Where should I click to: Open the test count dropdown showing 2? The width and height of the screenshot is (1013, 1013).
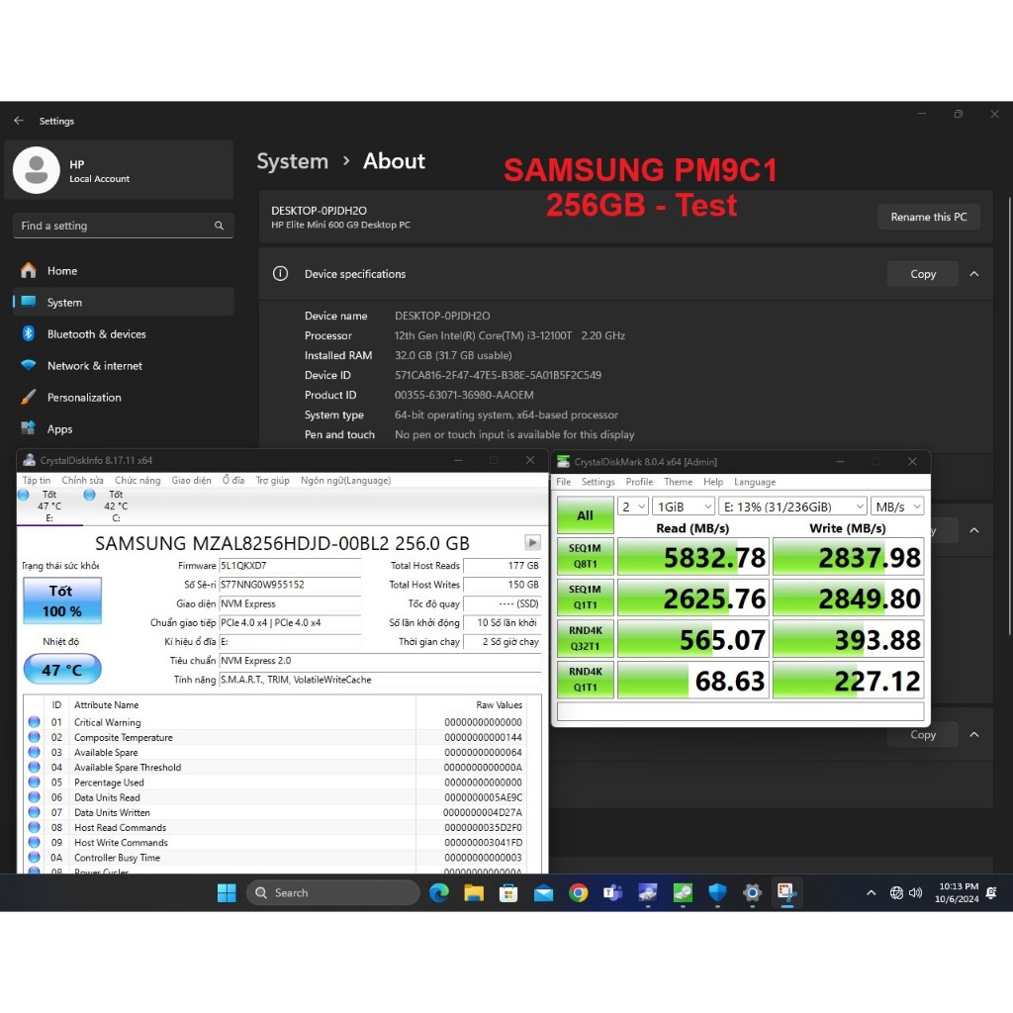click(631, 506)
